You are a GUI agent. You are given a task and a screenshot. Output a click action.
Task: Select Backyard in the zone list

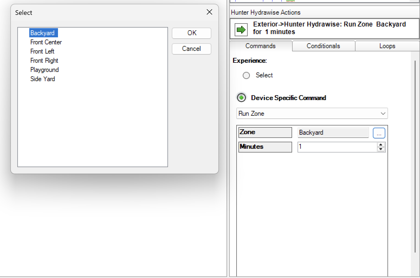click(43, 33)
